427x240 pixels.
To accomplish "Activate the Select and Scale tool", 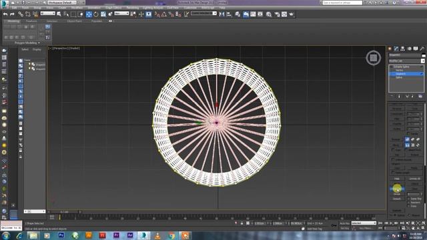I will tap(103, 14).
